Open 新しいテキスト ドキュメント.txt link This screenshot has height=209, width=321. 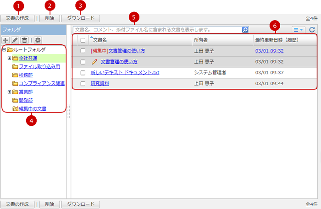point(125,73)
